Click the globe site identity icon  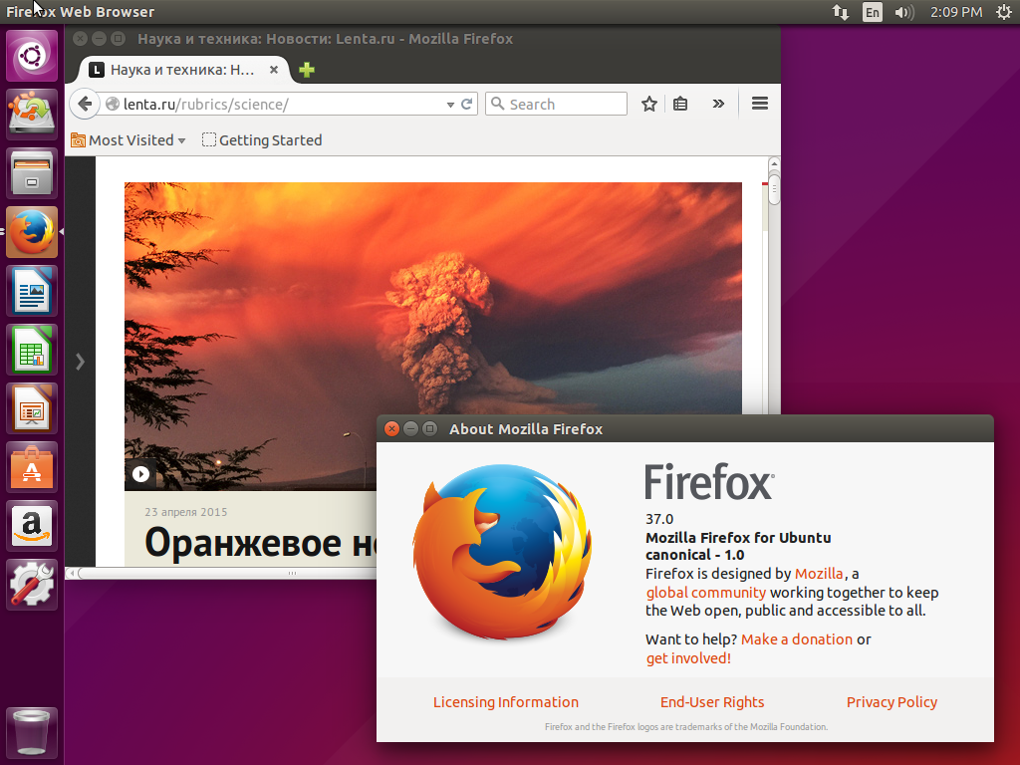113,104
